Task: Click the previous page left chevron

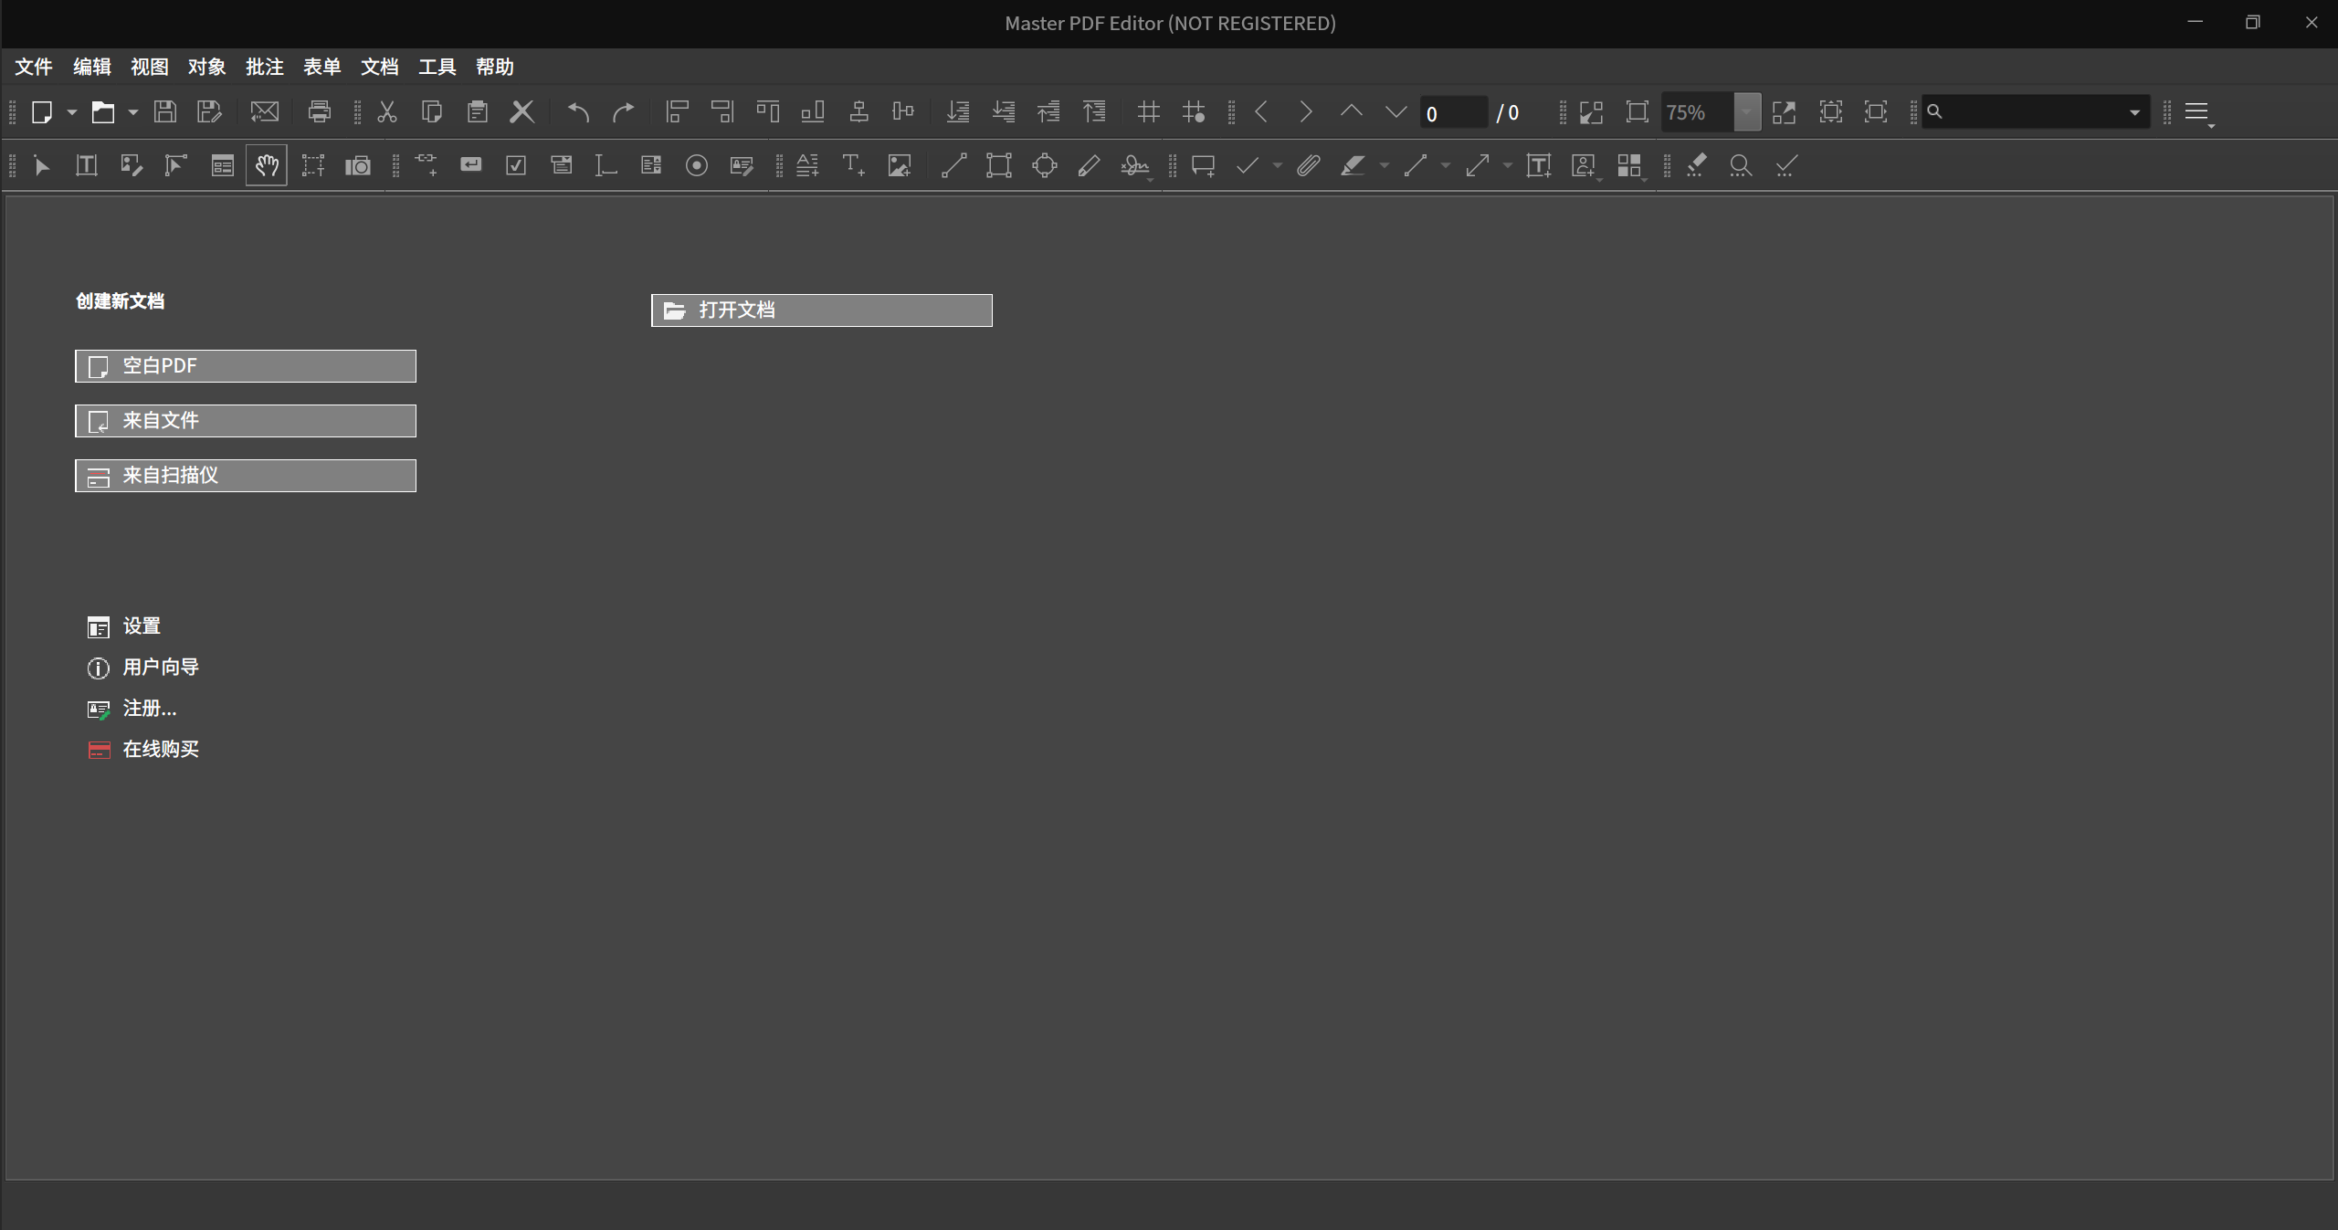Action: pyautogui.click(x=1261, y=112)
